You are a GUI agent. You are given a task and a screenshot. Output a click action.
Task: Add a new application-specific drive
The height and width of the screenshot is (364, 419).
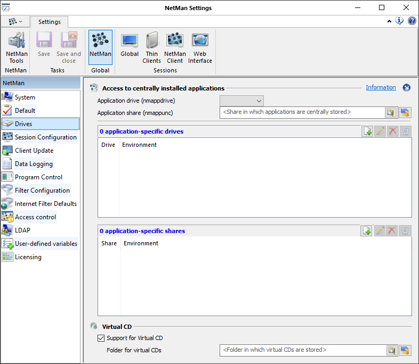coord(367,131)
